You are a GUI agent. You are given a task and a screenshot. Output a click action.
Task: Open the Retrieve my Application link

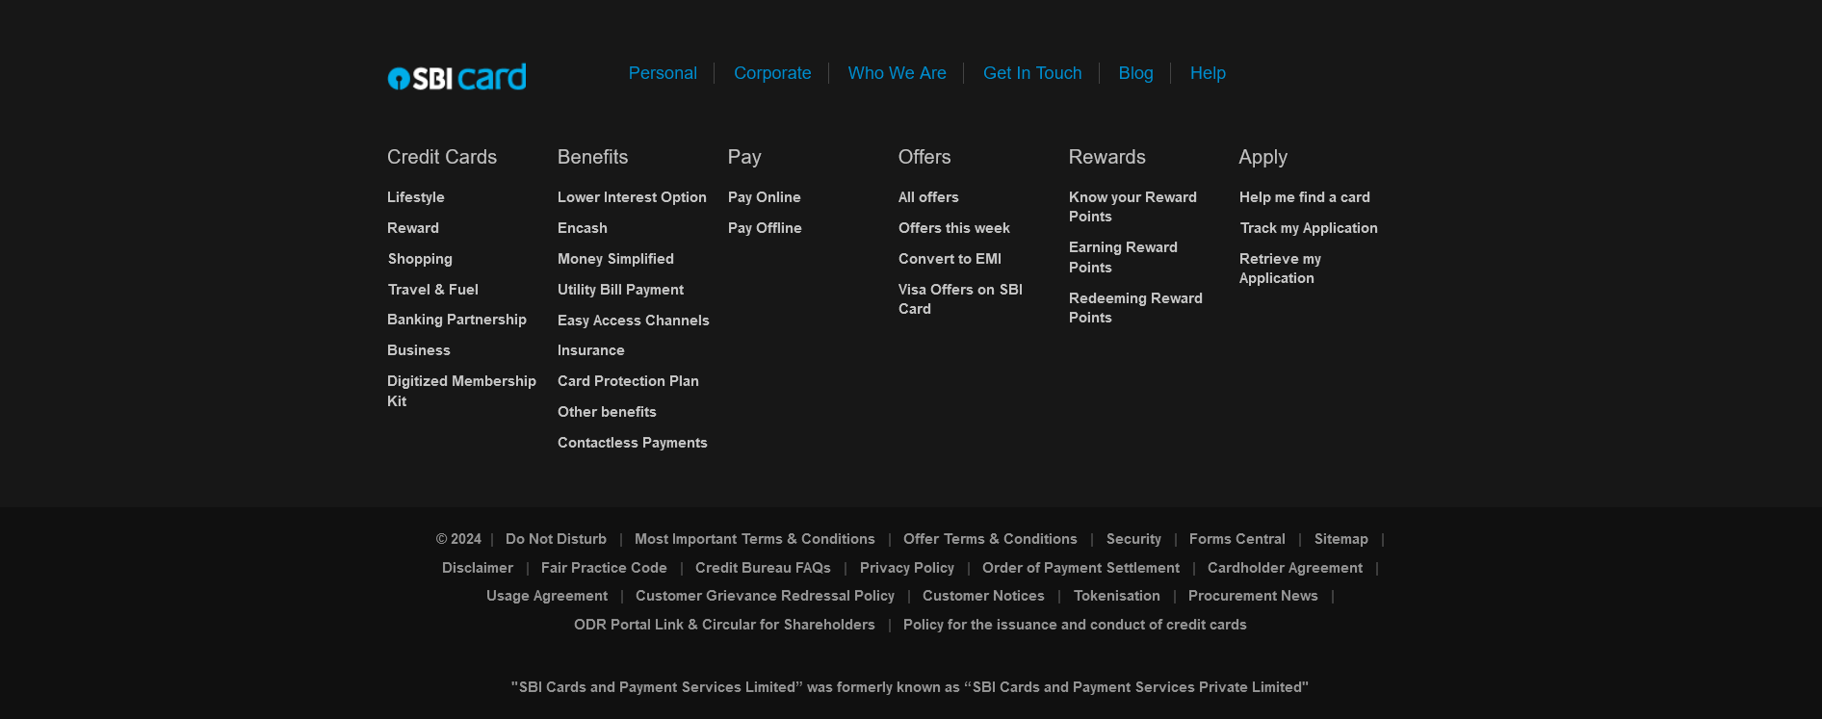(x=1280, y=269)
